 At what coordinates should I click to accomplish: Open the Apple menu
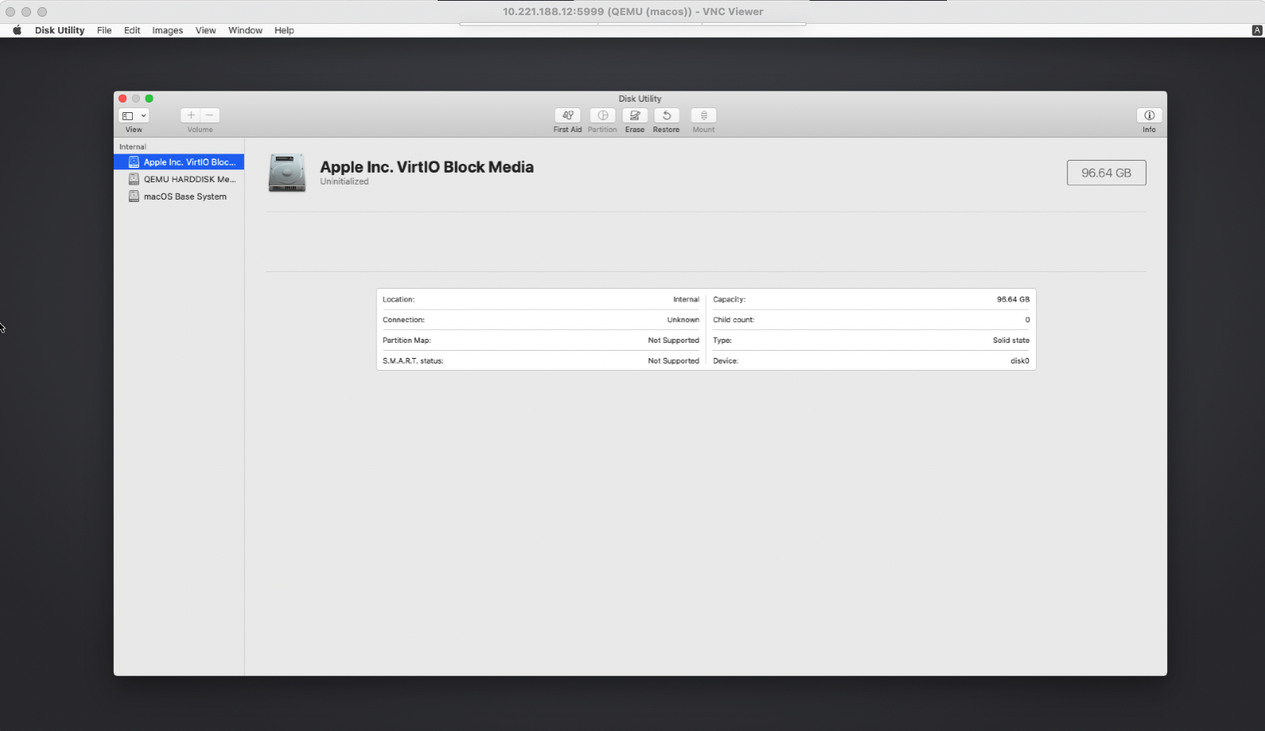point(17,30)
